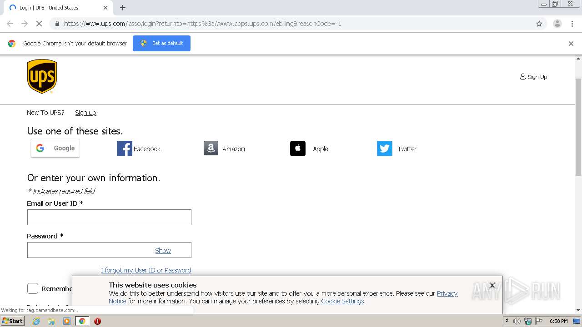Screen dimensions: 582x327
Task: Click the 'This website uses cookies' heading
Action: click(153, 285)
